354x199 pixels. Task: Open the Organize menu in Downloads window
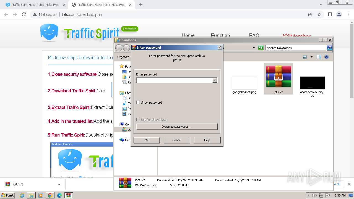123,57
